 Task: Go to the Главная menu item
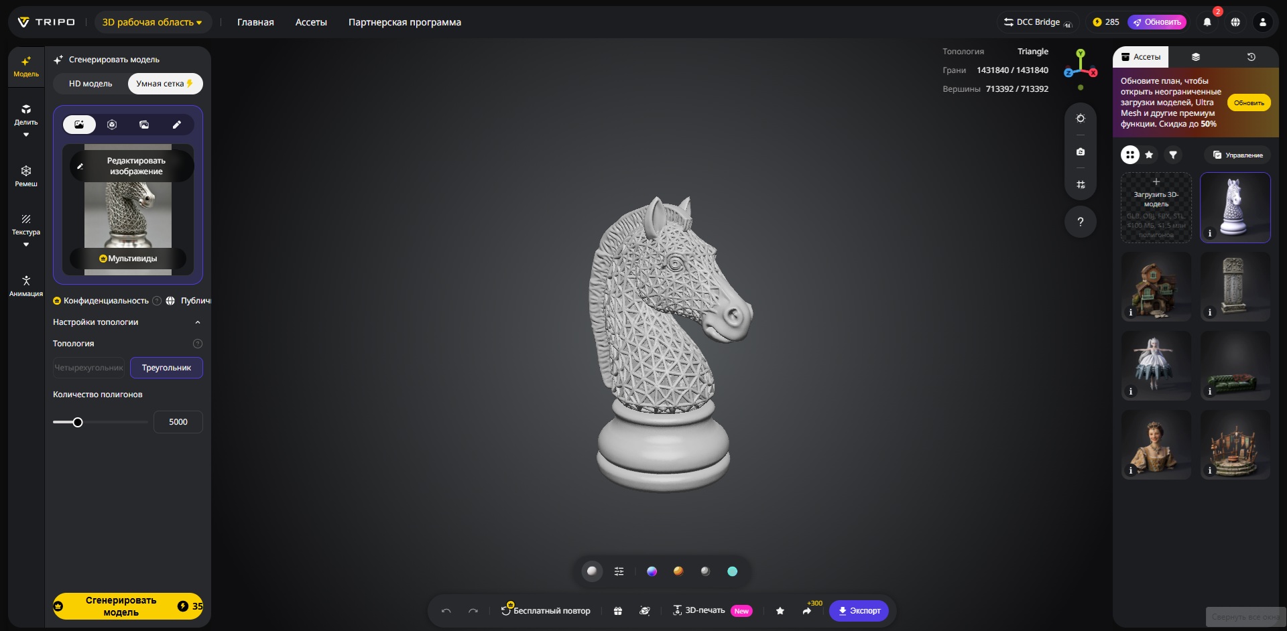point(255,22)
